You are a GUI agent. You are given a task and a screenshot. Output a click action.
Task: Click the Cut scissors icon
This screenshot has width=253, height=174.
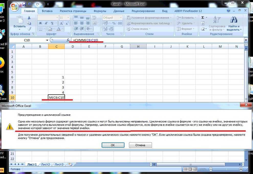point(29,18)
